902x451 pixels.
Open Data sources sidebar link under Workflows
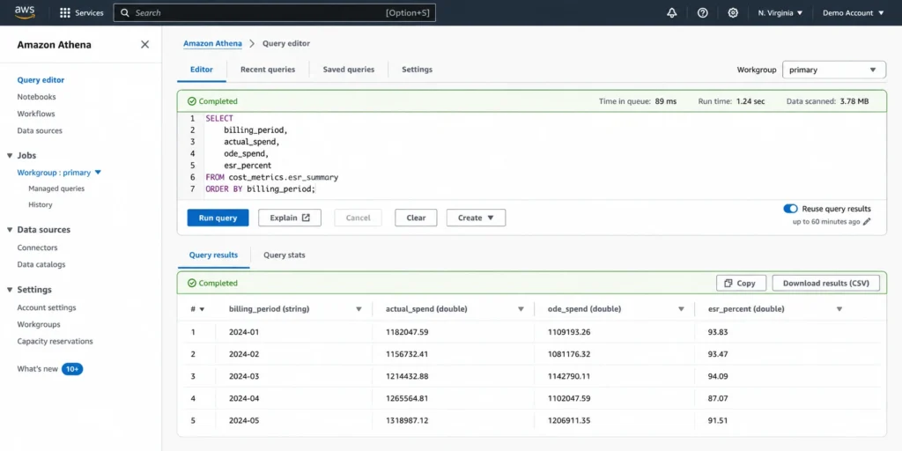click(40, 130)
